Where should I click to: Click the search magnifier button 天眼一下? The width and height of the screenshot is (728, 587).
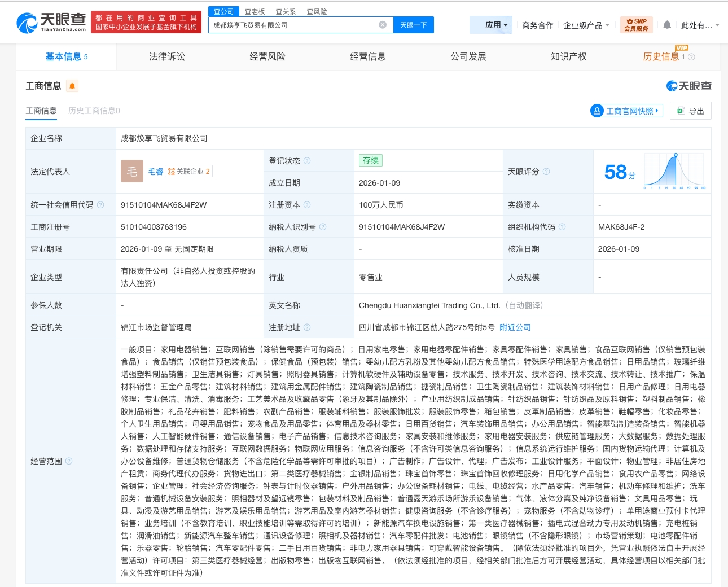[x=414, y=25]
